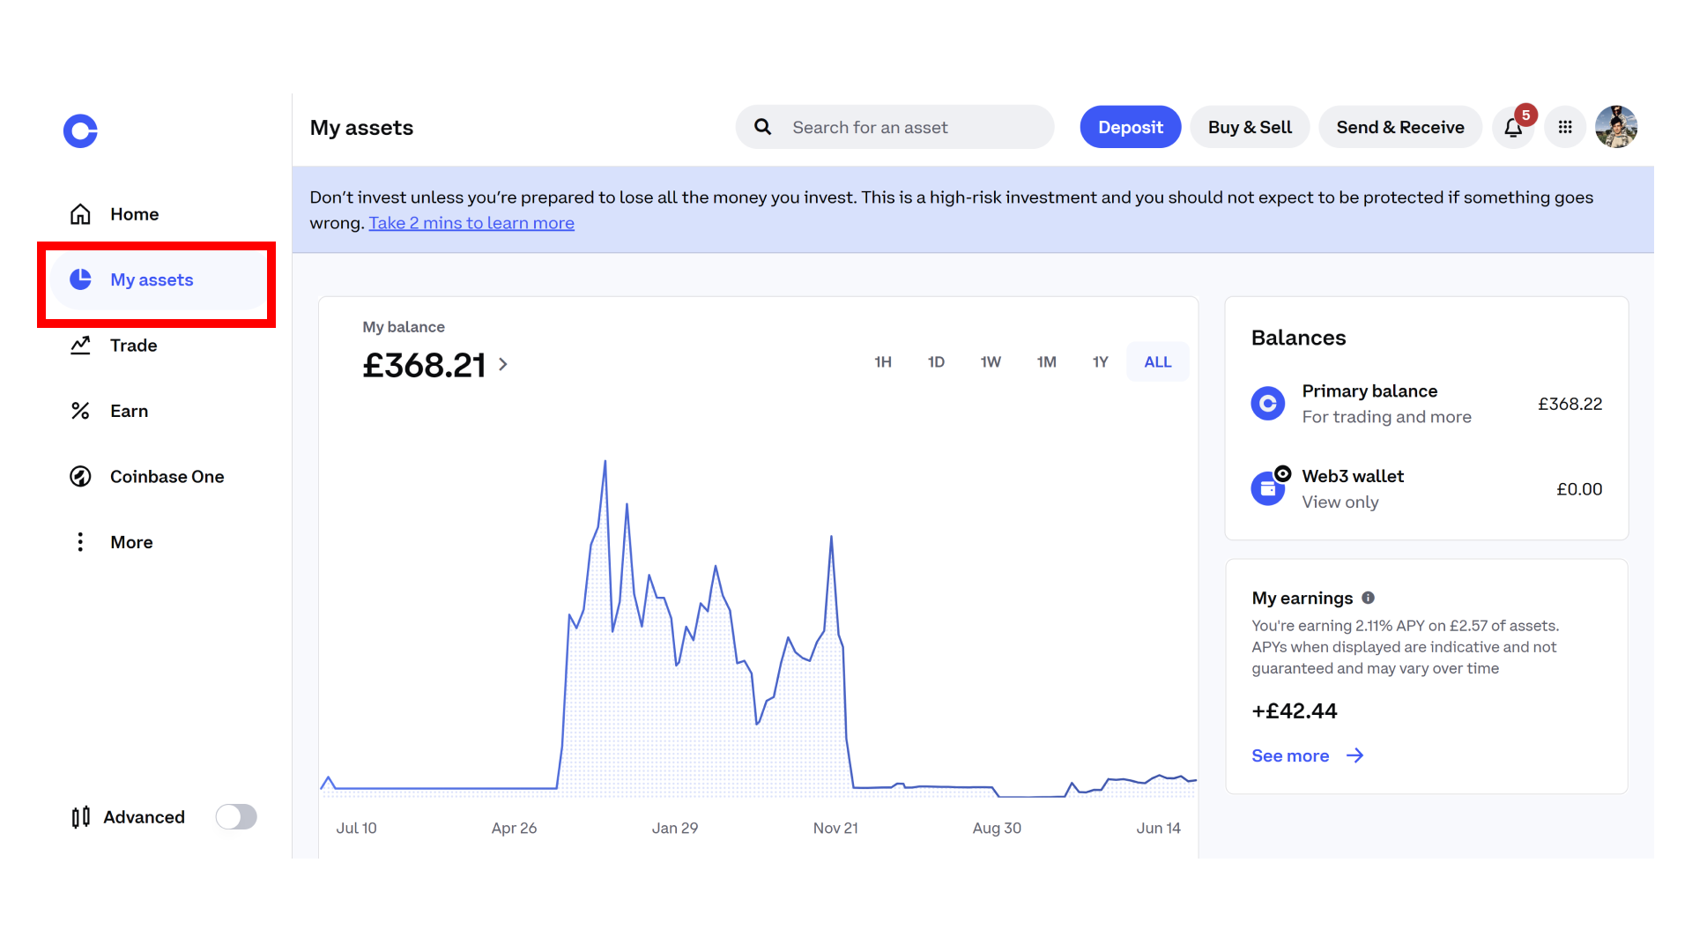Click the My earnings heading

coord(1302,598)
